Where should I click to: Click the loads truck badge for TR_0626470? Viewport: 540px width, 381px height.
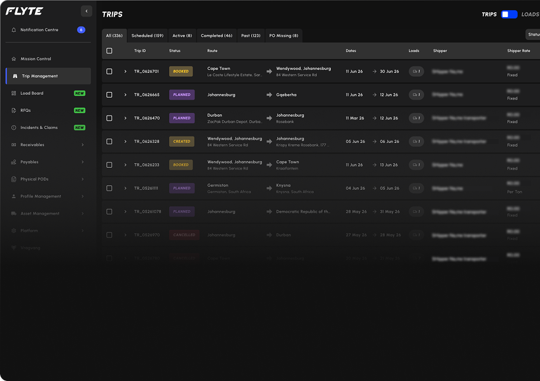point(416,118)
